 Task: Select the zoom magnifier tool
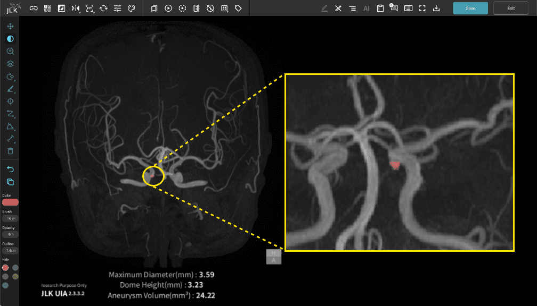click(10, 51)
